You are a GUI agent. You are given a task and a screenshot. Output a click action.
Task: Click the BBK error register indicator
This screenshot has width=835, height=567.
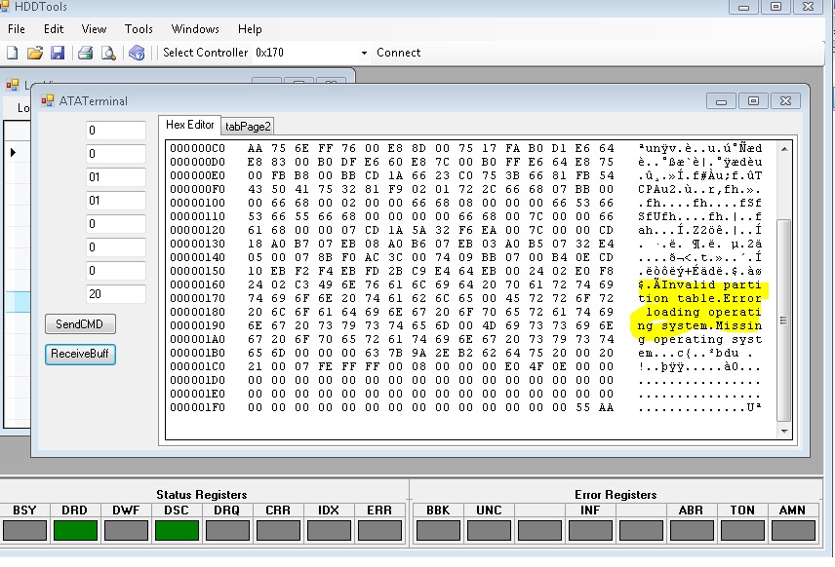click(x=438, y=530)
